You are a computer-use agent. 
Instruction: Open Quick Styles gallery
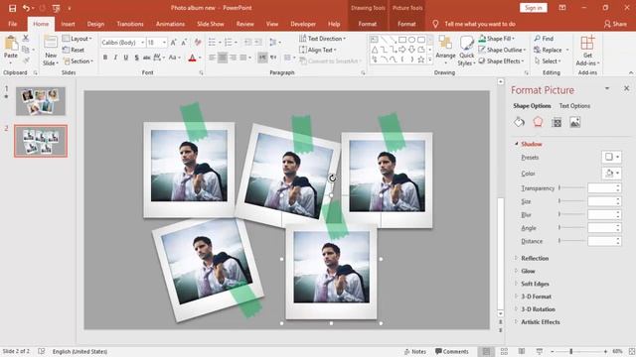[466, 51]
